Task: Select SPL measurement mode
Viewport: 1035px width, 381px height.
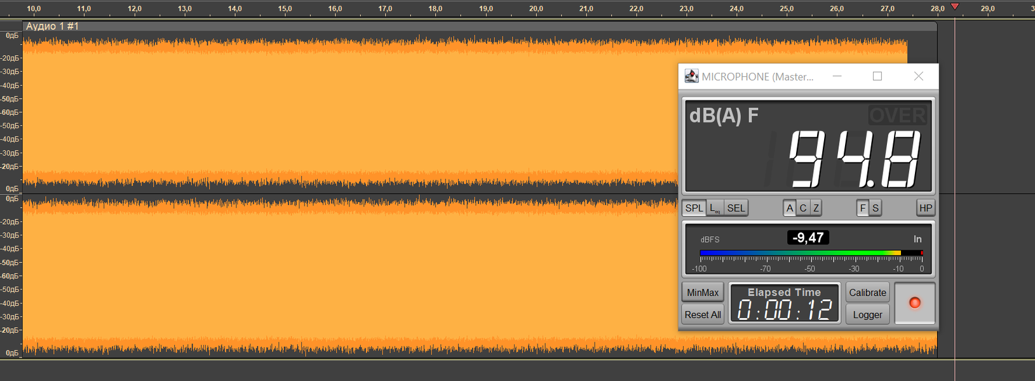Action: tap(694, 208)
